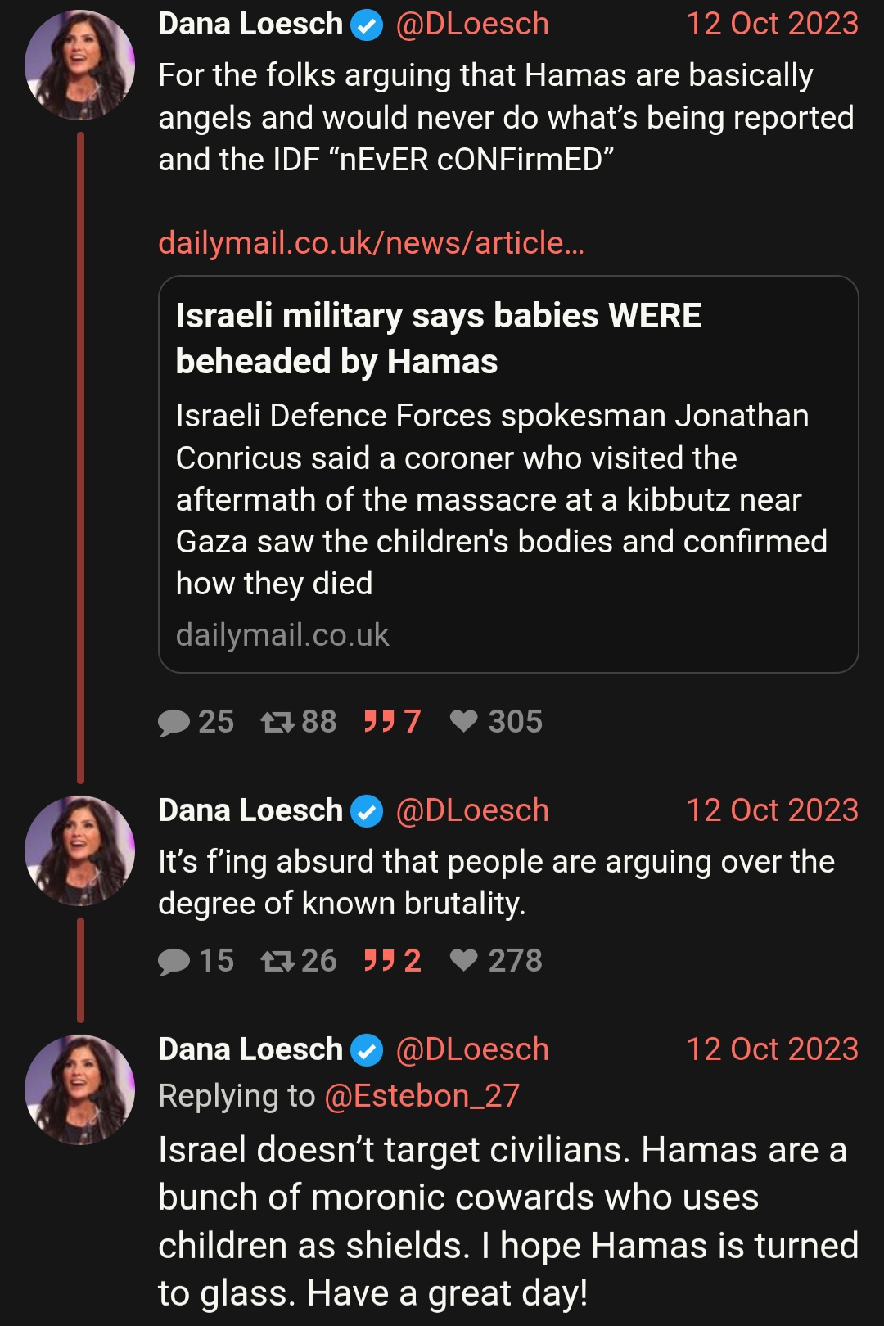The image size is (884, 1326).
Task: Open the second tweet's 12 Oct 2023 date
Action: click(772, 810)
